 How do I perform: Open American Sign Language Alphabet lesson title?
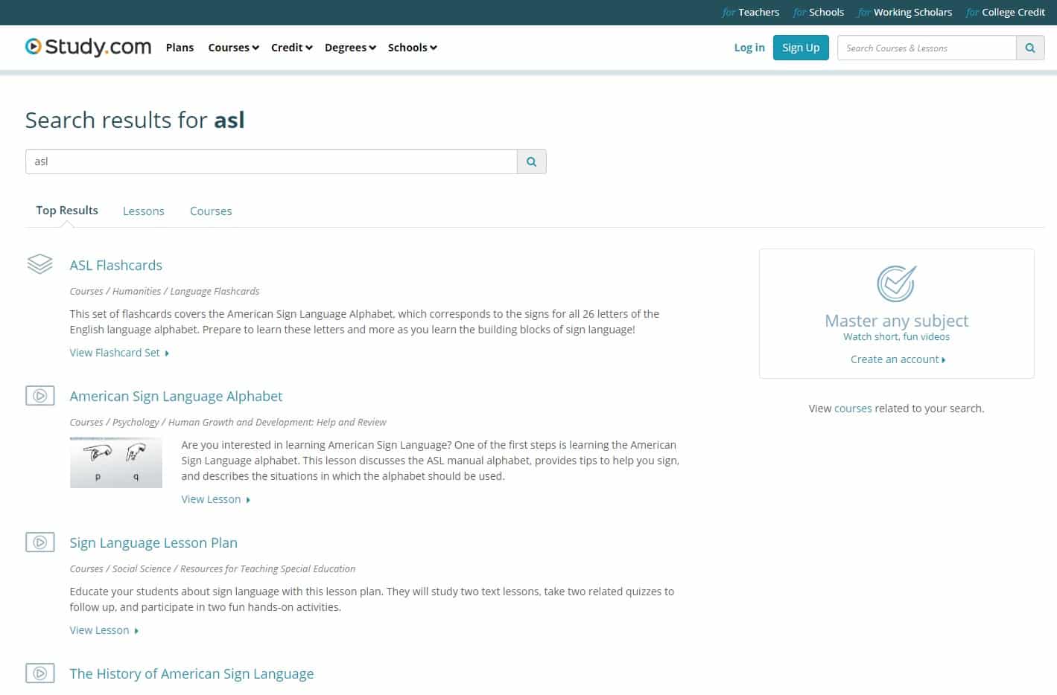[176, 396]
